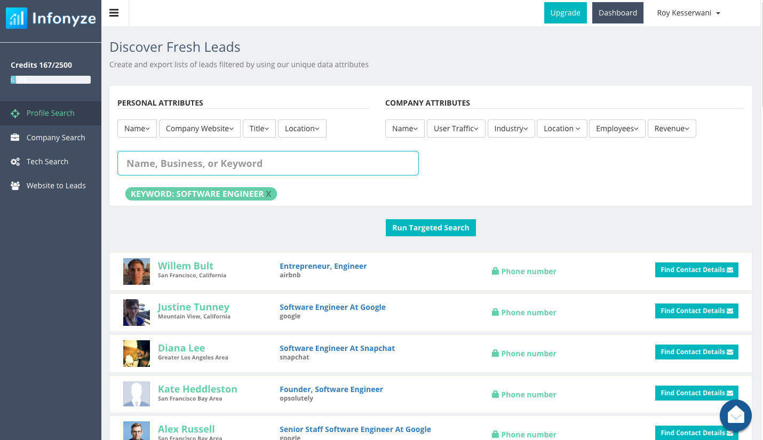Expand the Revenue filter dropdown
This screenshot has width=763, height=440.
(672, 129)
